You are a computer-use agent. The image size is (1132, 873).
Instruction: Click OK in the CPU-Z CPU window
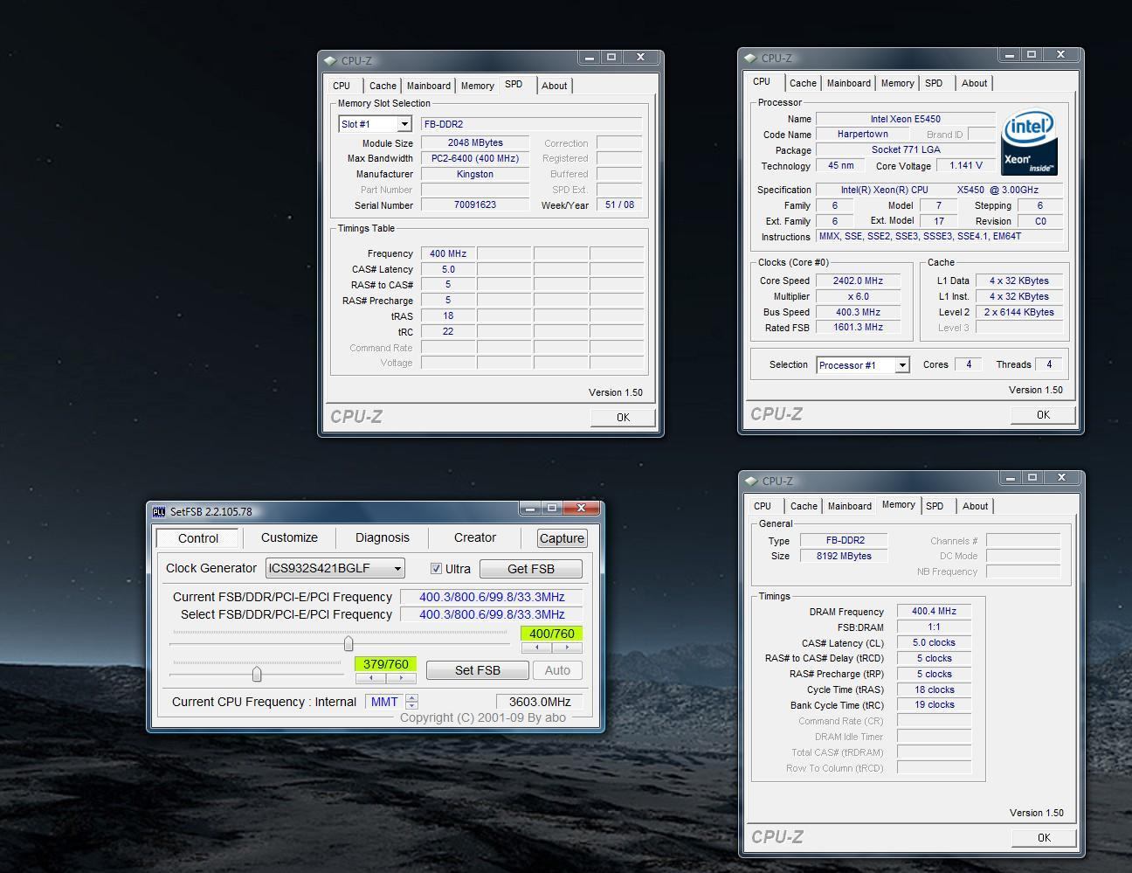pos(1043,415)
